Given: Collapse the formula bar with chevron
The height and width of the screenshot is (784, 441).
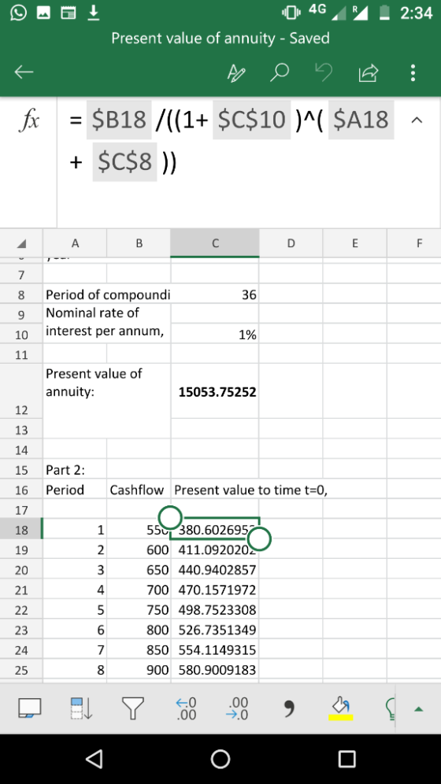Looking at the screenshot, I should click(418, 120).
